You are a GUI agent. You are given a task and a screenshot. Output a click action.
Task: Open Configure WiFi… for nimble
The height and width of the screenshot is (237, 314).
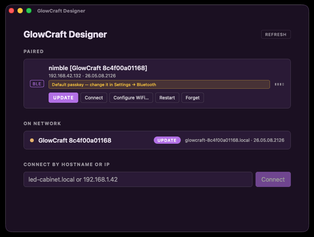pos(131,97)
